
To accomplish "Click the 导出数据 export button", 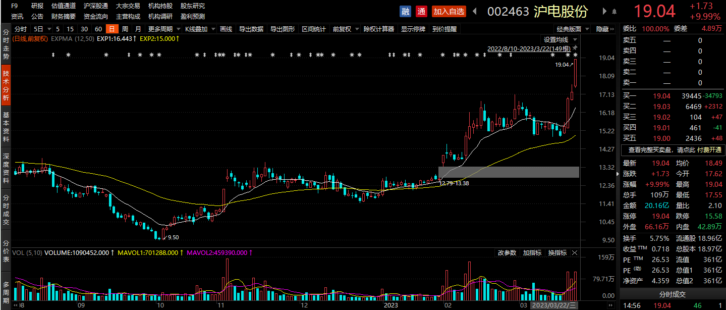I will coord(251,29).
